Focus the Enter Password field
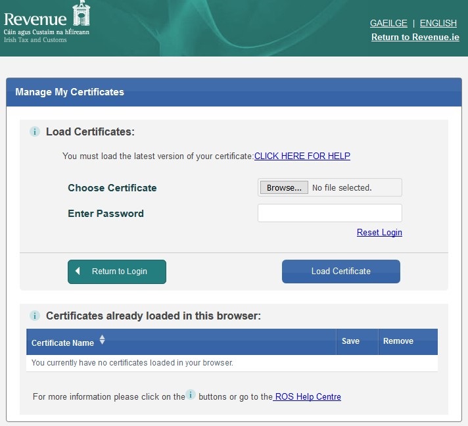 (330, 213)
